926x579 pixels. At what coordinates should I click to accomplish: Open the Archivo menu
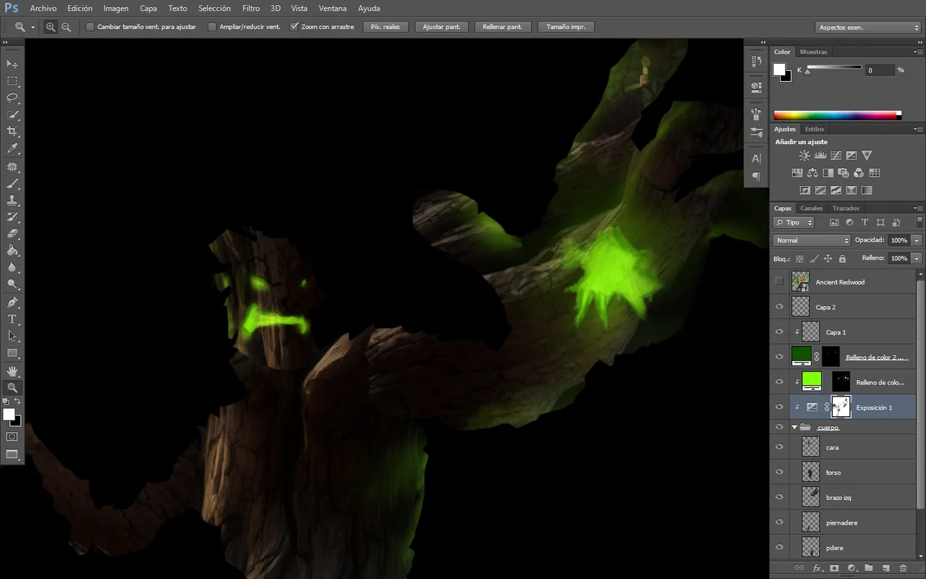(43, 9)
